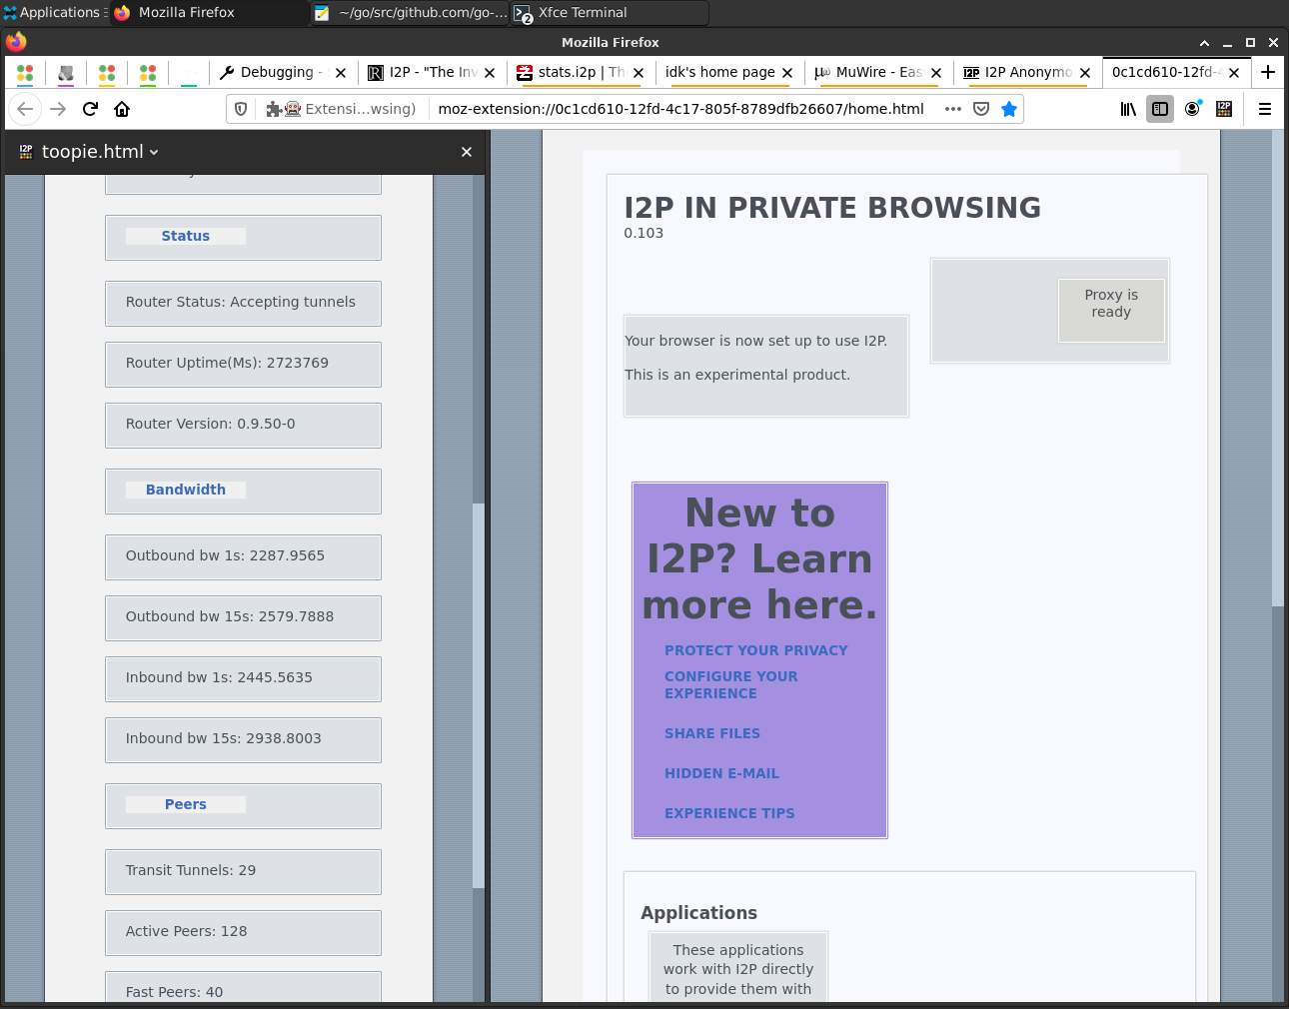Image resolution: width=1289 pixels, height=1009 pixels.
Task: Switch to Xfce Terminal taskbar window
Action: tap(608, 13)
